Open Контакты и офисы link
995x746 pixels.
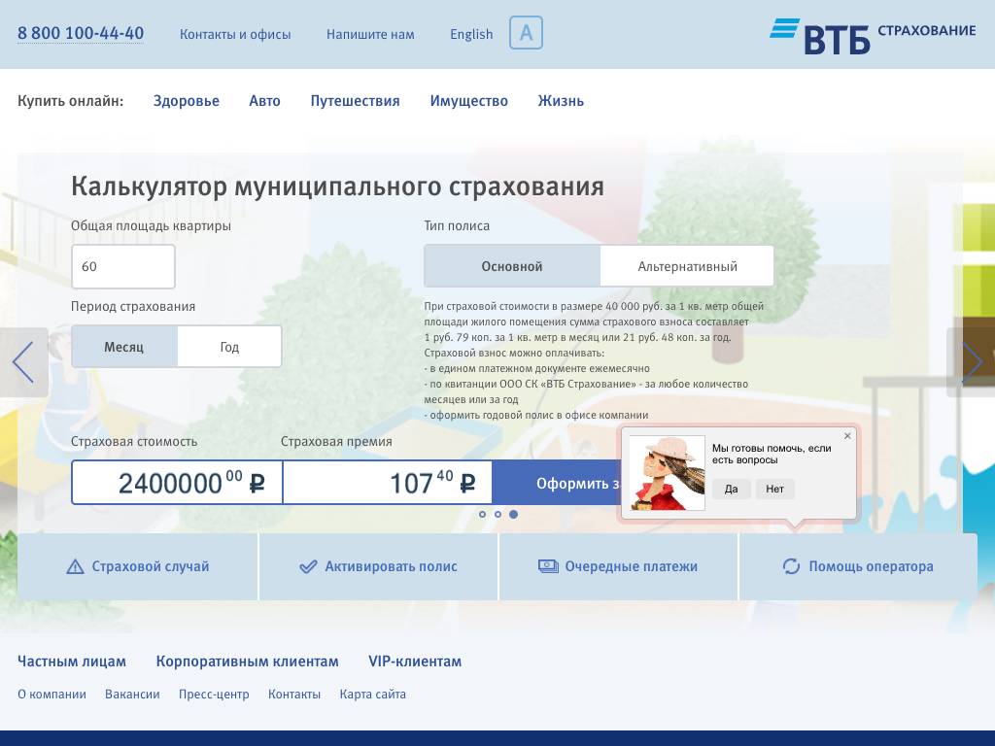click(x=235, y=34)
